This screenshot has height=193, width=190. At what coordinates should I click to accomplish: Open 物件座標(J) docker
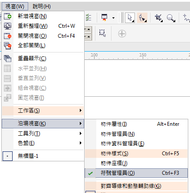[x=136, y=164]
